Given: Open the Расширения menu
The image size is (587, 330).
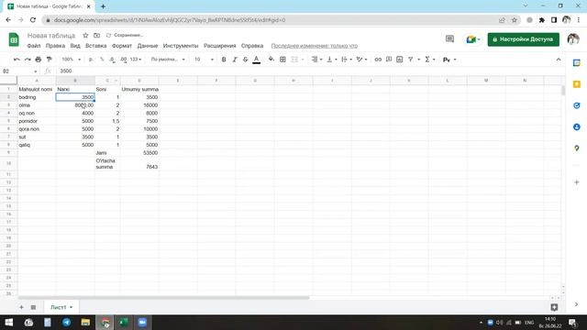Looking at the screenshot, I should (x=220, y=46).
